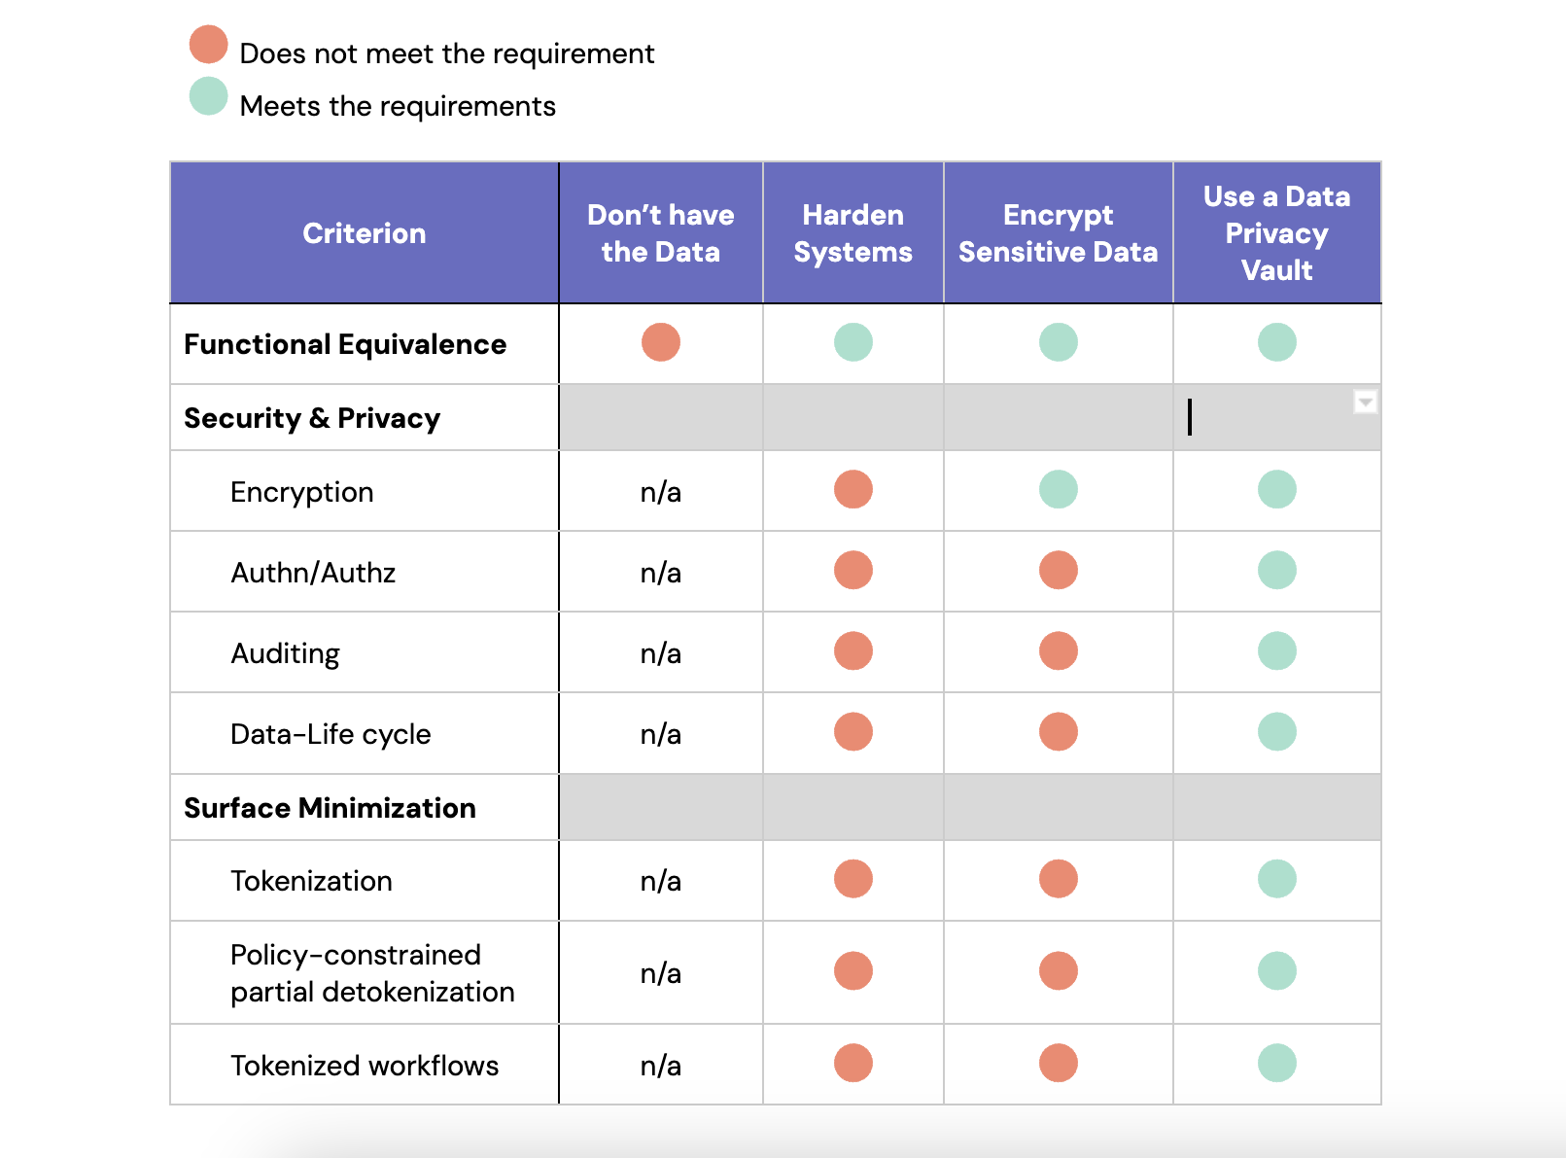
Task: Click the Use a Data Privacy Vault column header
Action: coord(1277,233)
